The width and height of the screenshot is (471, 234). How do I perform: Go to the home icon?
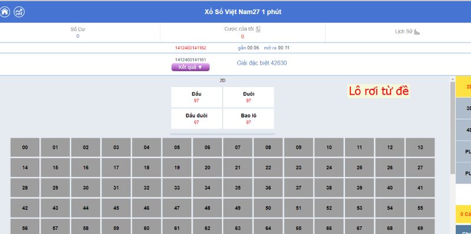click(5, 12)
